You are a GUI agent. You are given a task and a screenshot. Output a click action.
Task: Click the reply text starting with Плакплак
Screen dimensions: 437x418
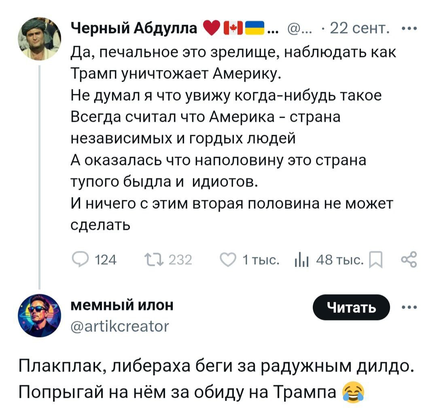tap(216, 380)
